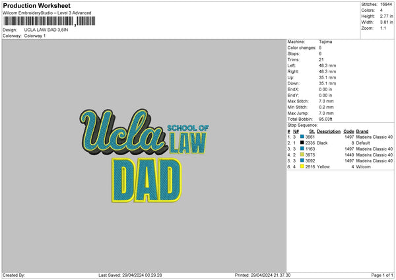Image resolution: width=396 pixels, height=280 pixels.
Task: Click the 'Last Saved: 29/04/2024 00.29.28' footer text
Action: (x=130, y=275)
